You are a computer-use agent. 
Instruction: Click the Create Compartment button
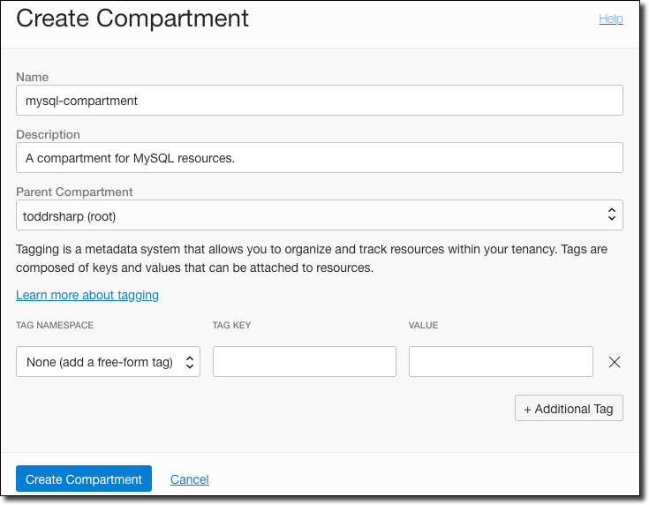pyautogui.click(x=84, y=479)
